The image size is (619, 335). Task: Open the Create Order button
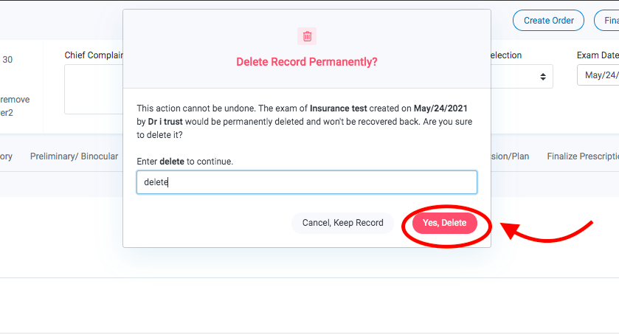coord(548,21)
